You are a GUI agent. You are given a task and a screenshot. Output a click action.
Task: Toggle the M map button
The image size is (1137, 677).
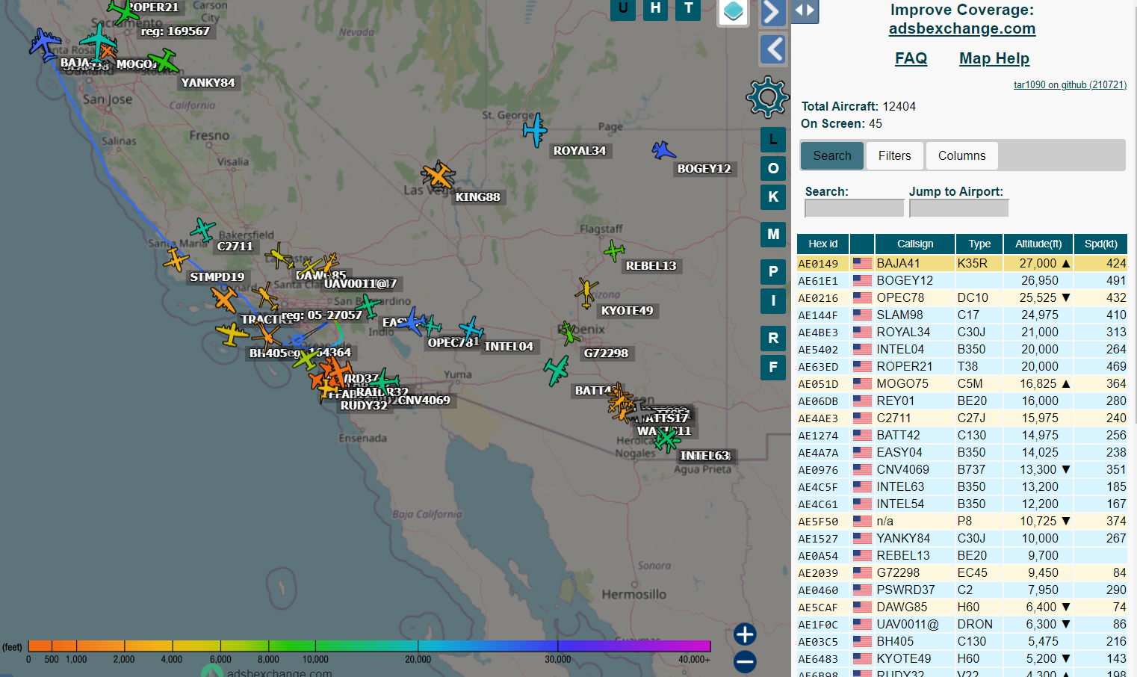coord(773,234)
